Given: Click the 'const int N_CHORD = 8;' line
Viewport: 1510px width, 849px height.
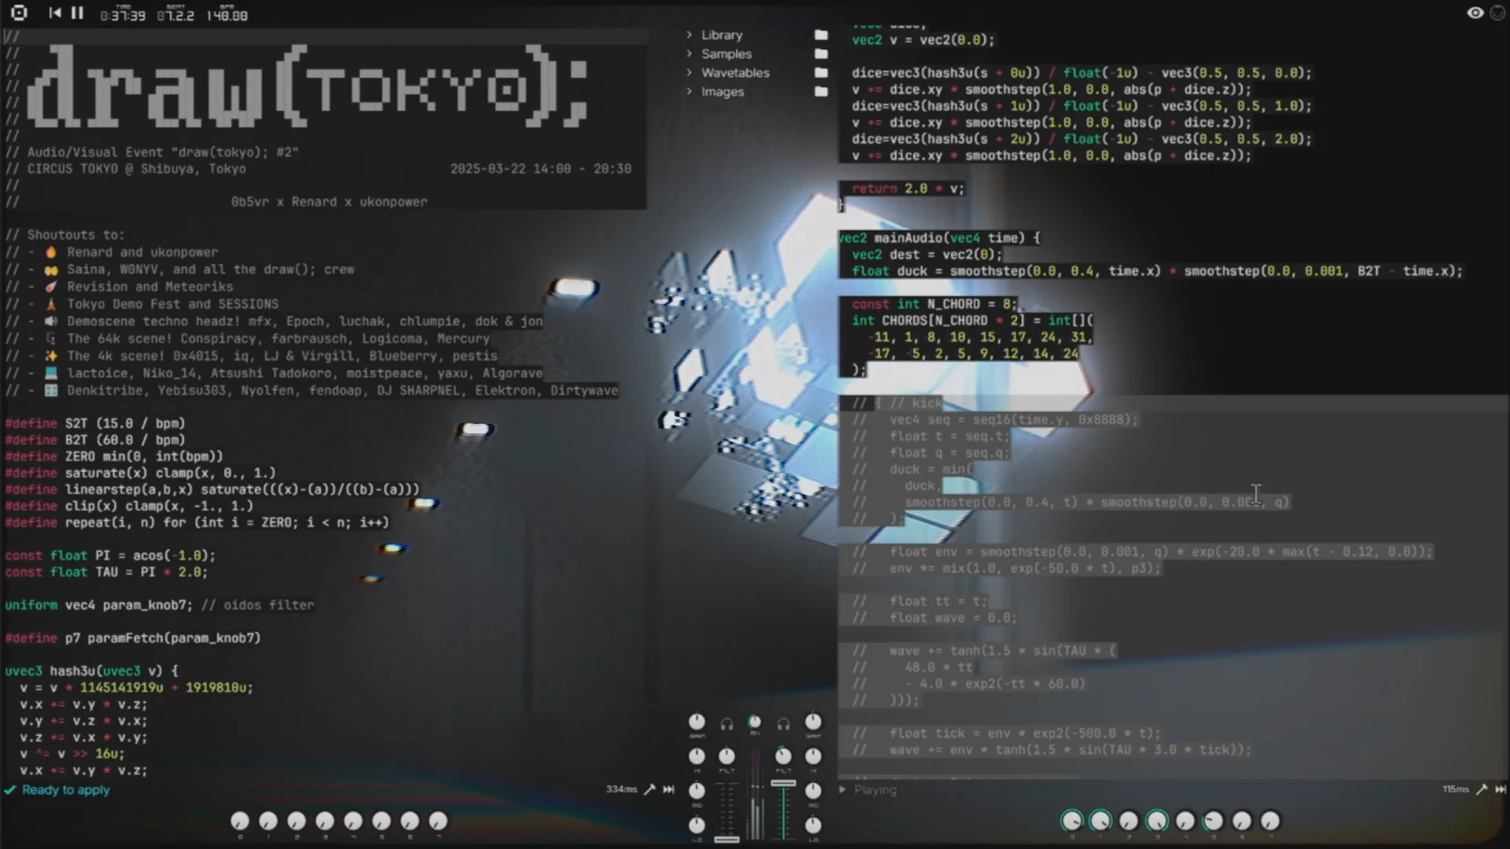Looking at the screenshot, I should 935,303.
